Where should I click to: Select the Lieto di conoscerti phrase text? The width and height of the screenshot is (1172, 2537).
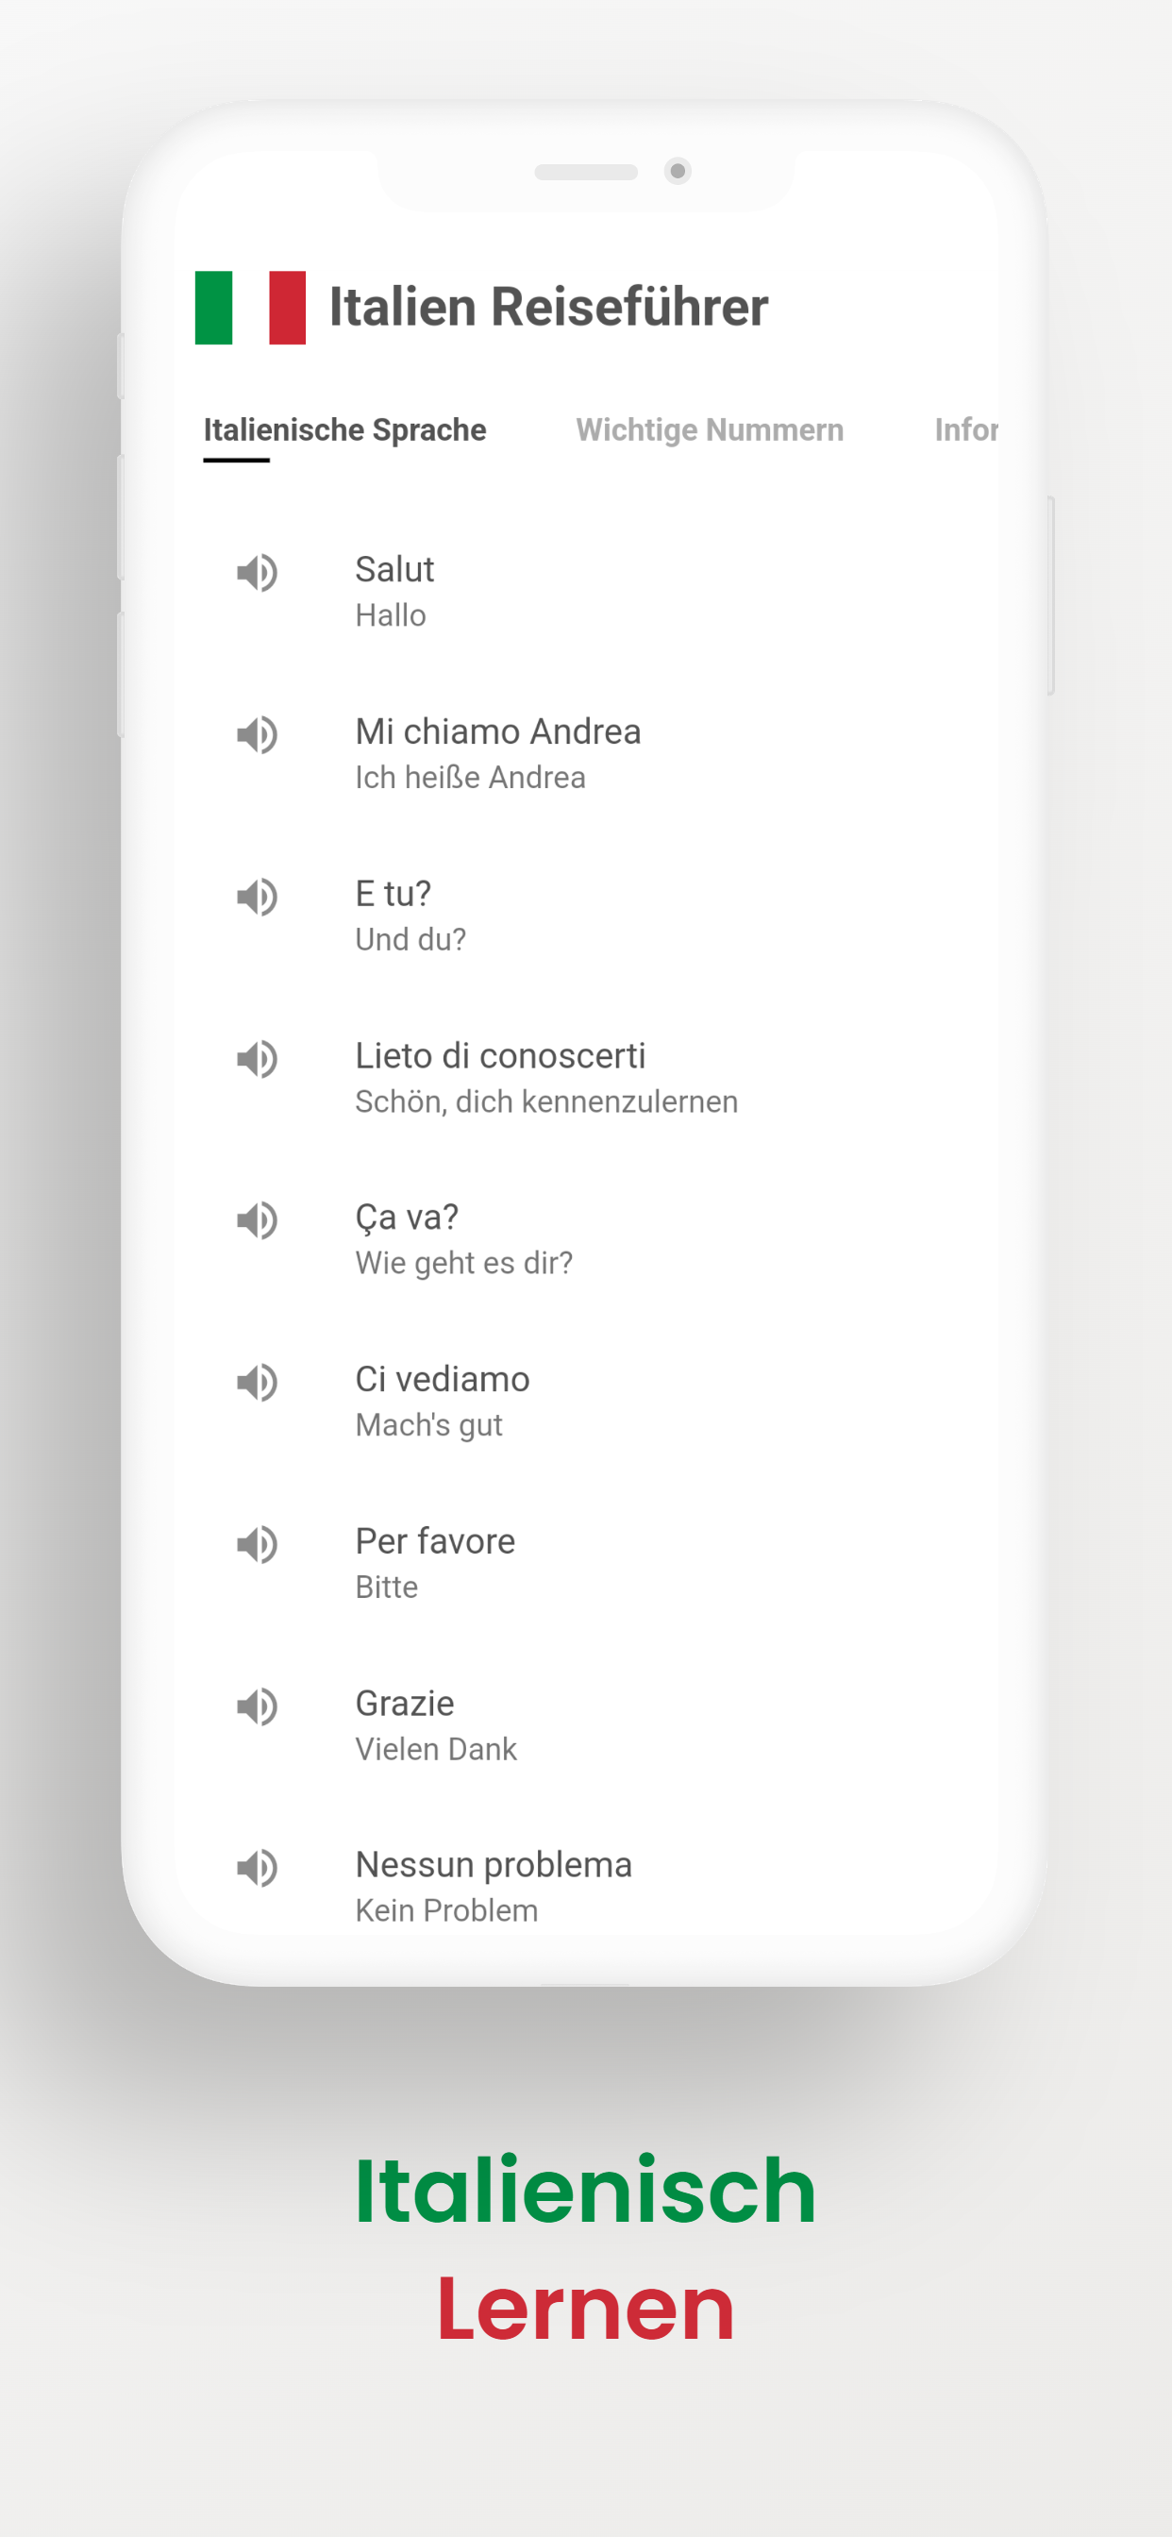(500, 1056)
